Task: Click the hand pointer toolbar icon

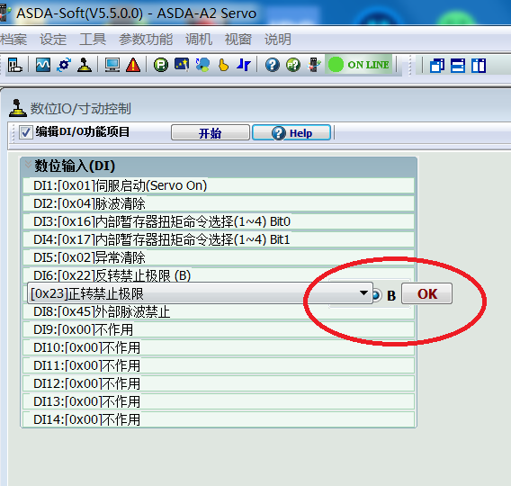Action: click(x=223, y=65)
